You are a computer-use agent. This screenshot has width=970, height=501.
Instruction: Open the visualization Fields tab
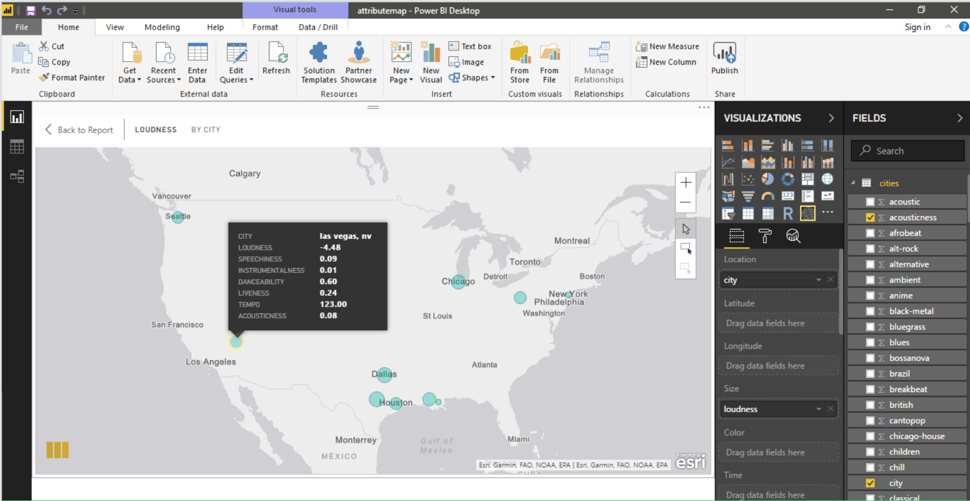(x=736, y=236)
